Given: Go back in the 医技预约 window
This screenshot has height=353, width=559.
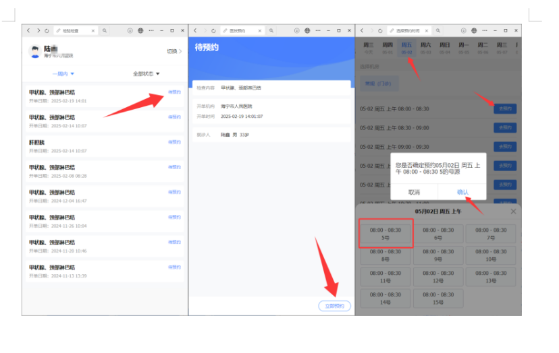Looking at the screenshot, I should point(195,30).
